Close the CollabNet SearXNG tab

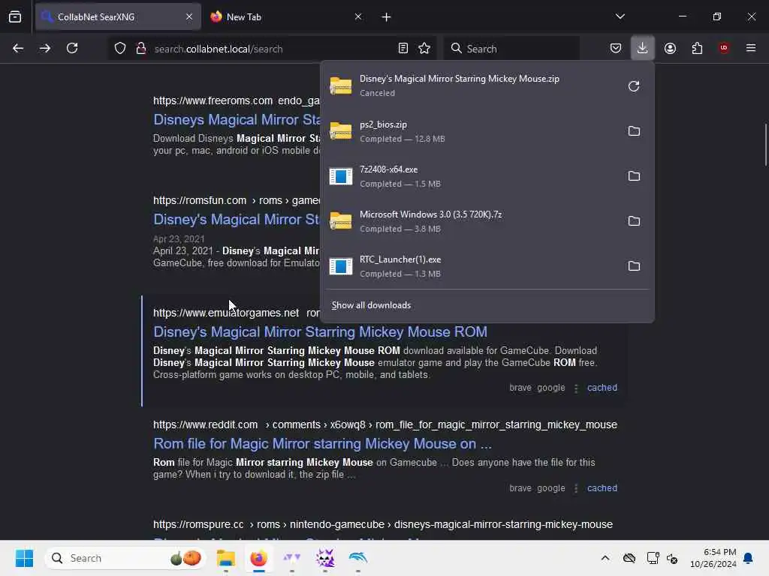tap(189, 16)
